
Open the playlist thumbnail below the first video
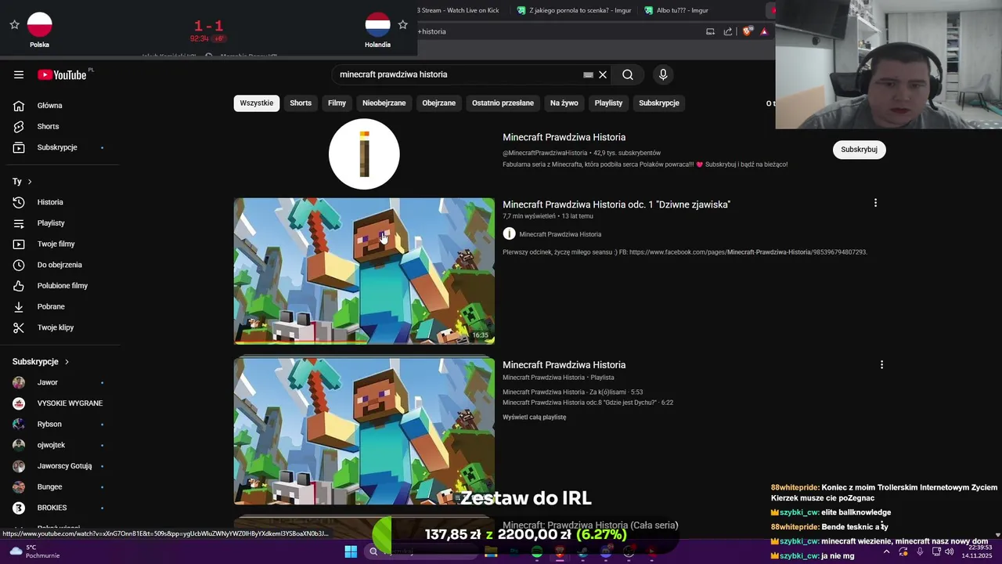pyautogui.click(x=364, y=431)
